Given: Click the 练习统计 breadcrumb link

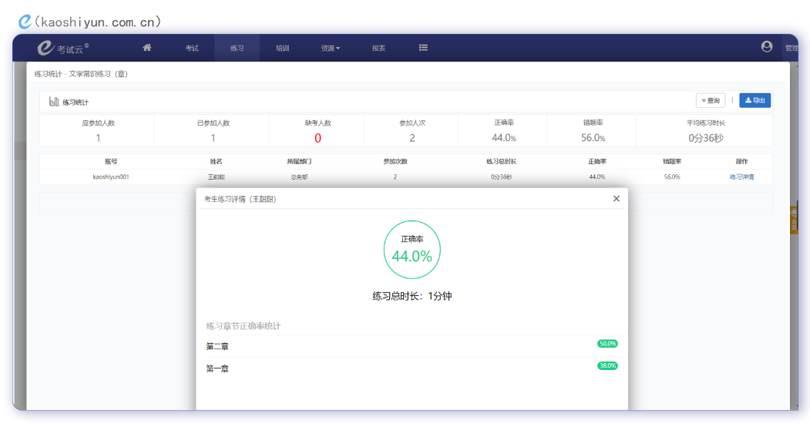Looking at the screenshot, I should point(47,74).
